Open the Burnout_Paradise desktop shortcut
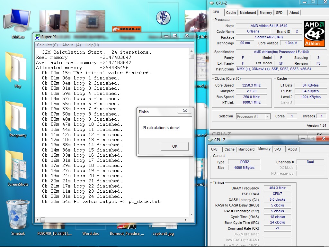Viewport: 329px width, 247px height. (127, 233)
